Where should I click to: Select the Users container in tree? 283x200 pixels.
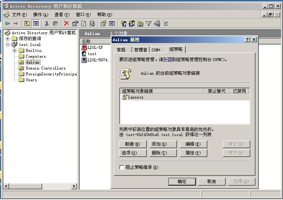click(x=32, y=80)
